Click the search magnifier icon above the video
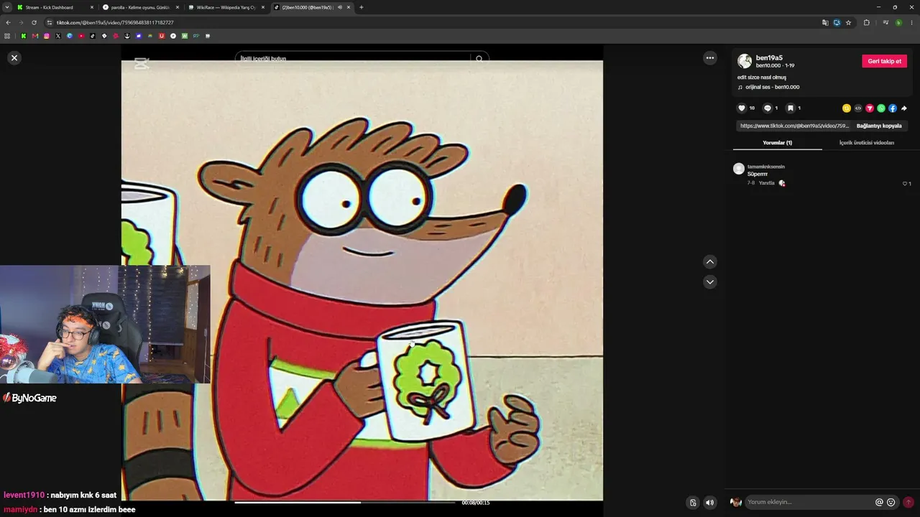This screenshot has height=517, width=920. click(x=479, y=59)
